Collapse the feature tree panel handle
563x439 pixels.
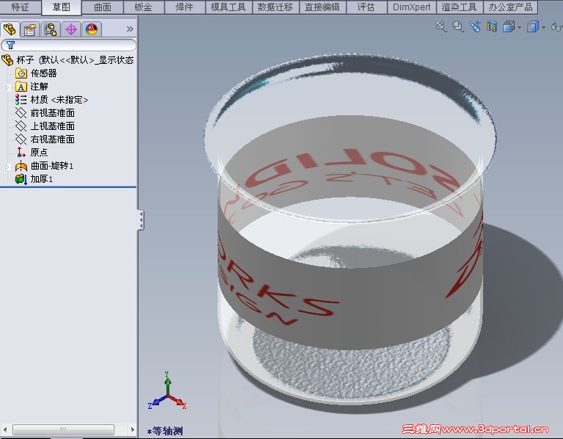click(x=141, y=219)
